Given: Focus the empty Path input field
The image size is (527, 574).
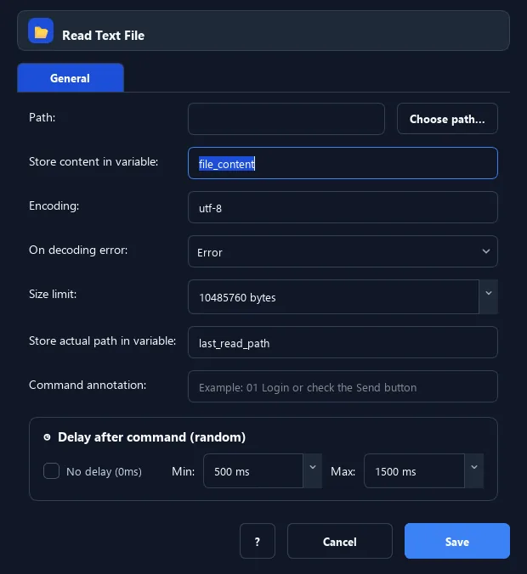Looking at the screenshot, I should [x=286, y=119].
